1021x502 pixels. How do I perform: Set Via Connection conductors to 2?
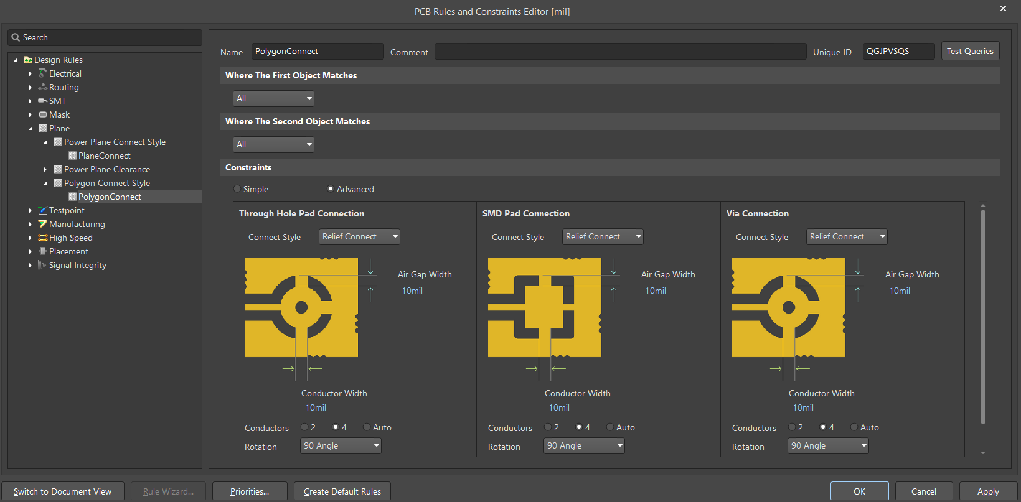(792, 427)
